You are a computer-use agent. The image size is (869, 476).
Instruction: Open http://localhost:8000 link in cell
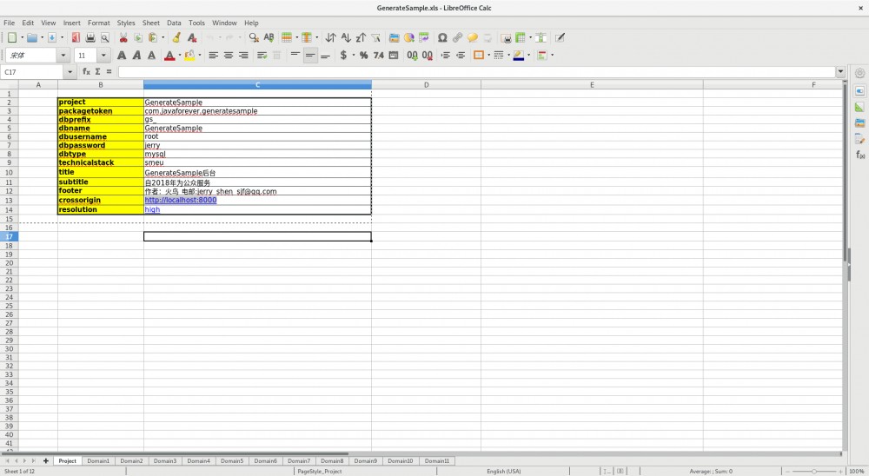pos(181,200)
